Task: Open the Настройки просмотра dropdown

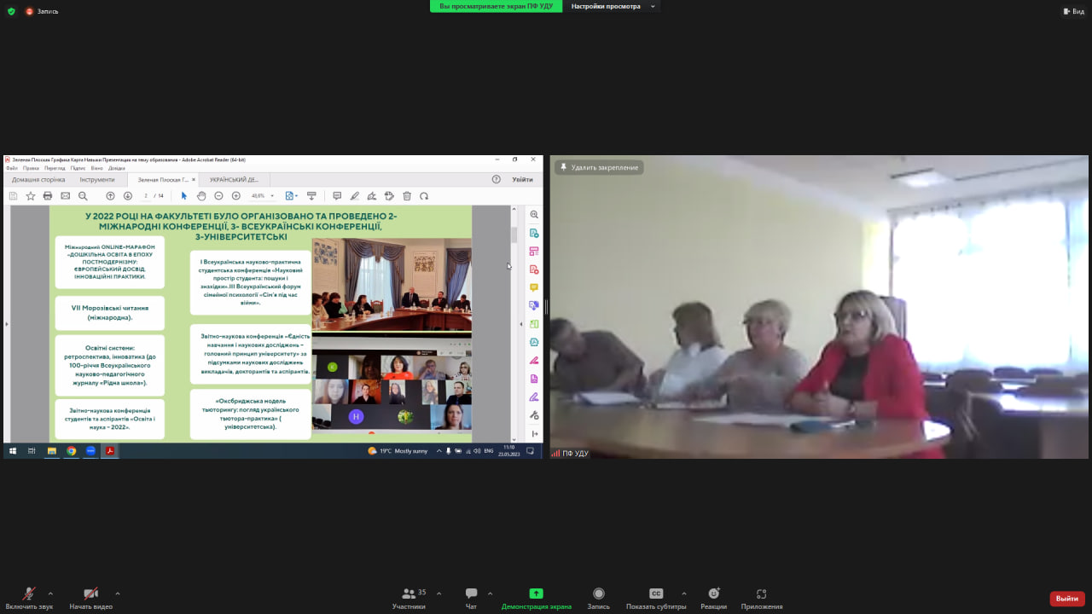Action: click(x=612, y=6)
